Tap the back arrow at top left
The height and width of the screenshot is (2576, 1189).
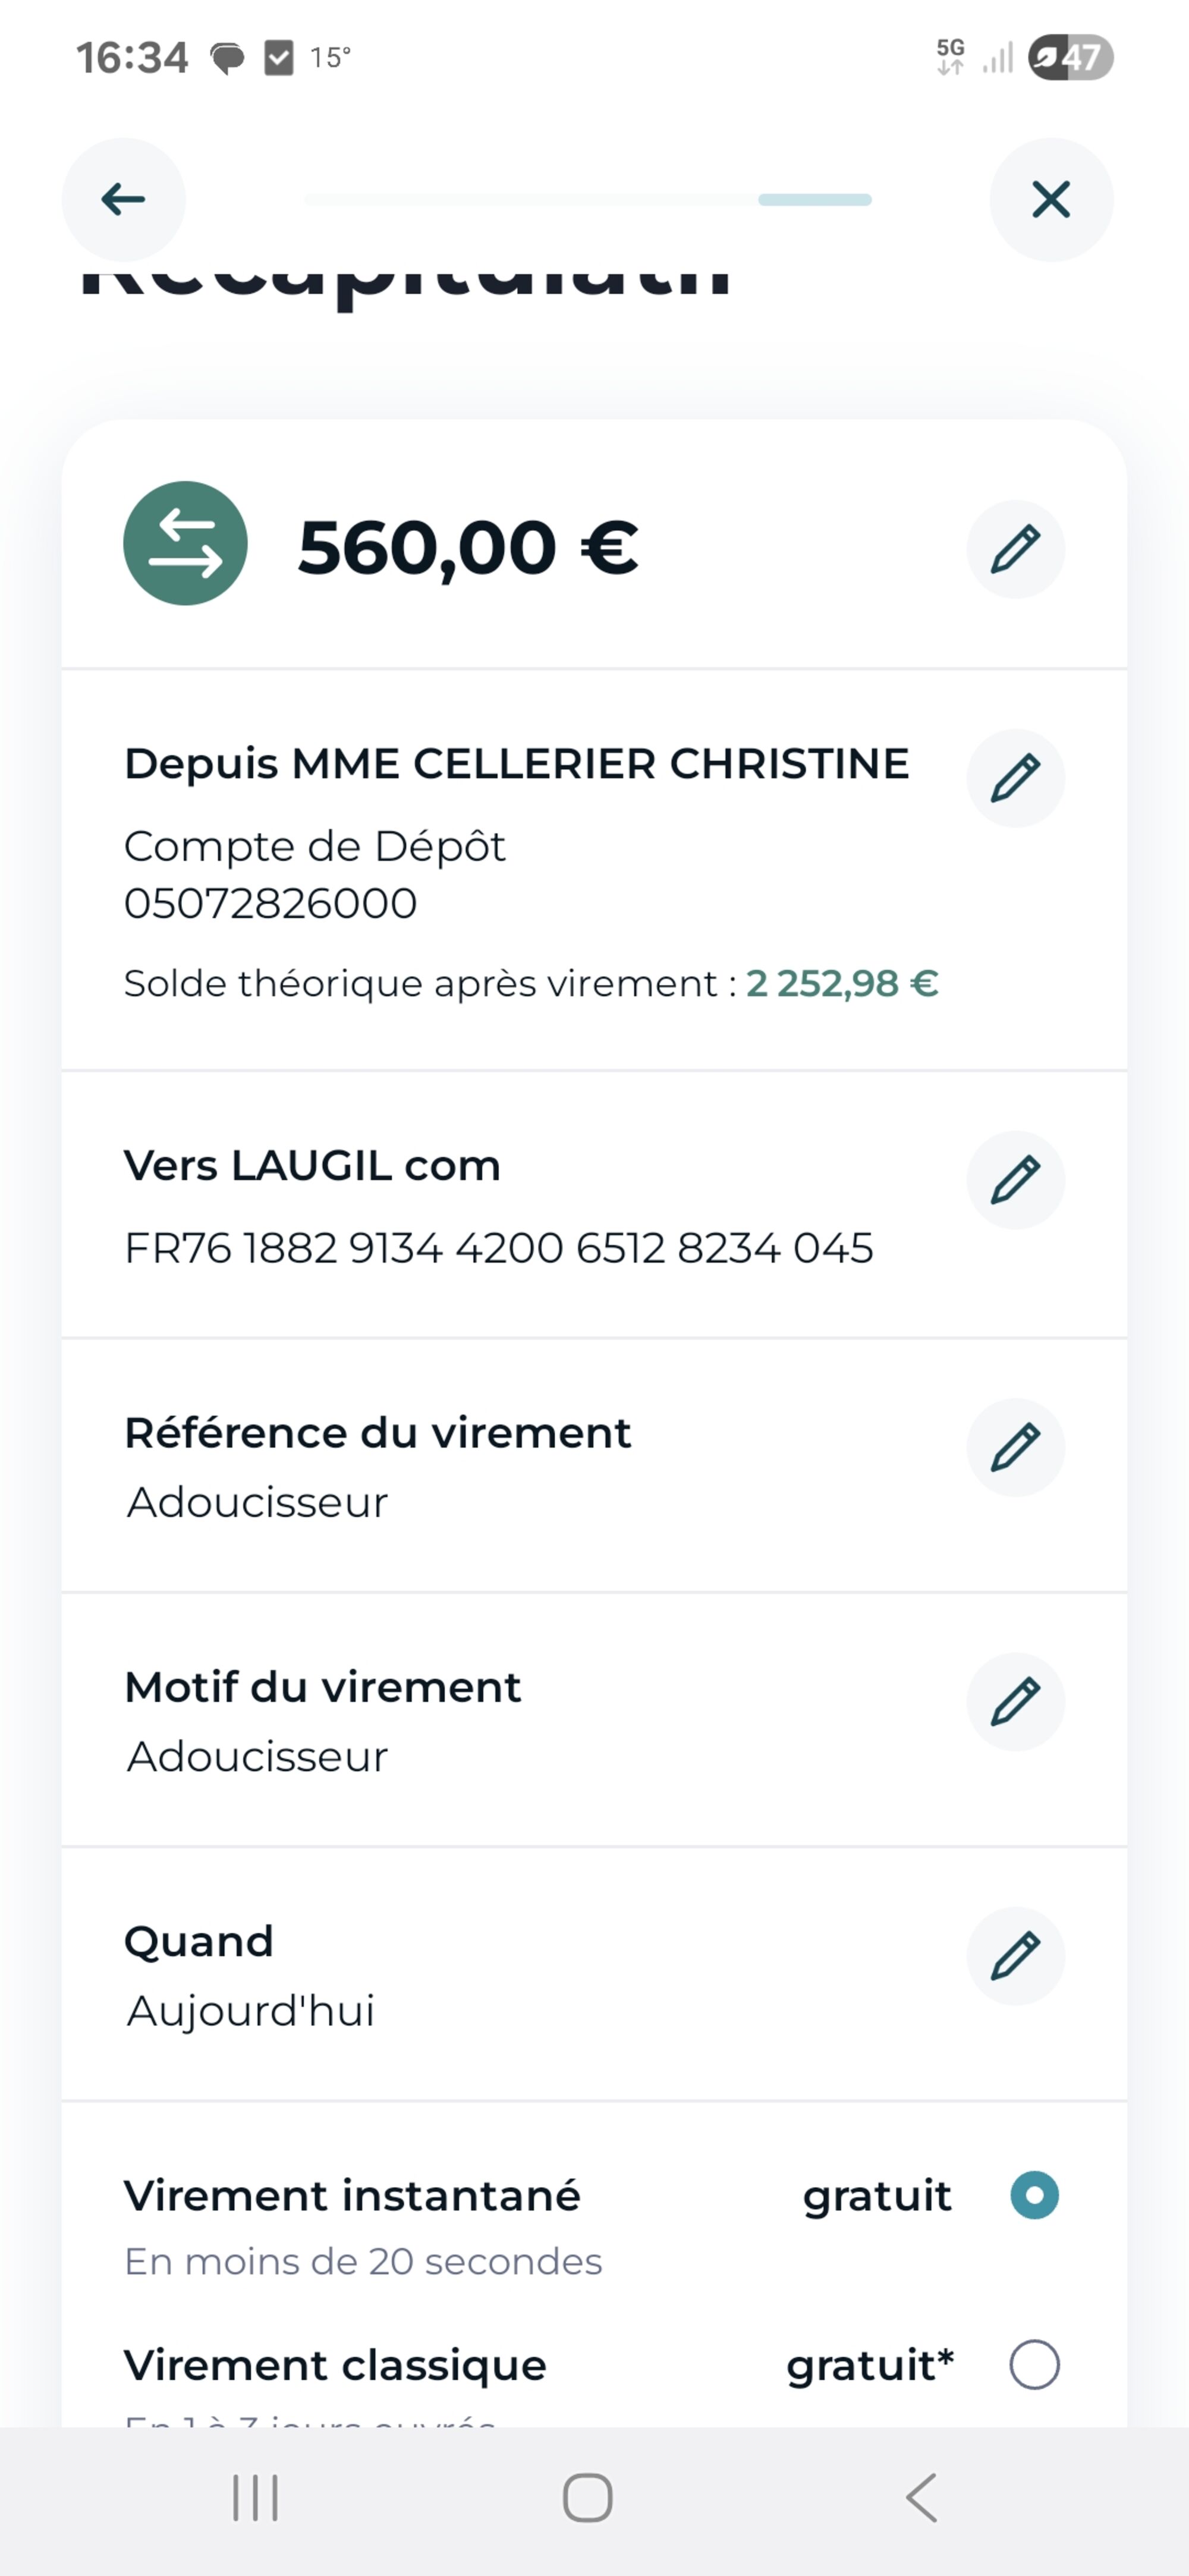click(x=123, y=200)
